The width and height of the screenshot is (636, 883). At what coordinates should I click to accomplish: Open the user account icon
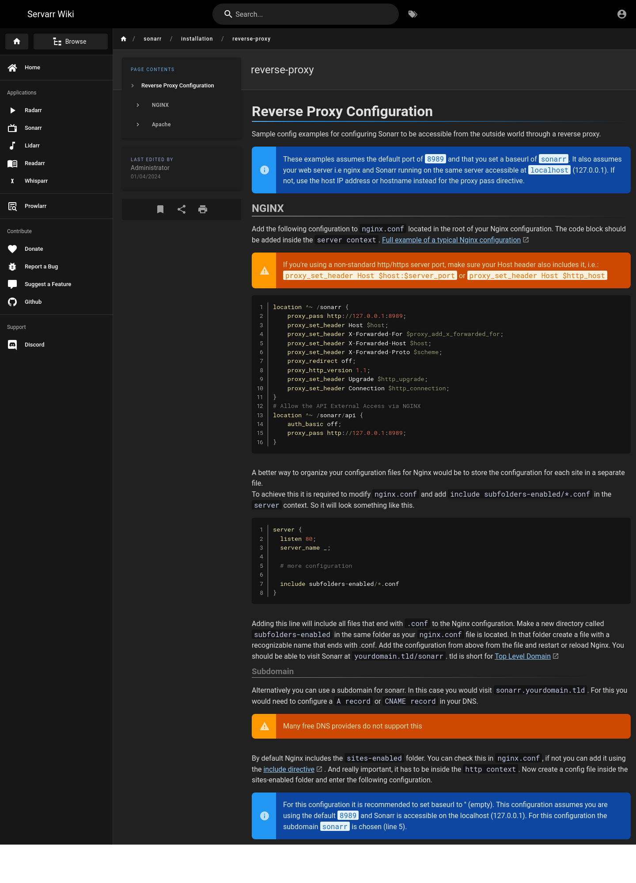pyautogui.click(x=621, y=14)
